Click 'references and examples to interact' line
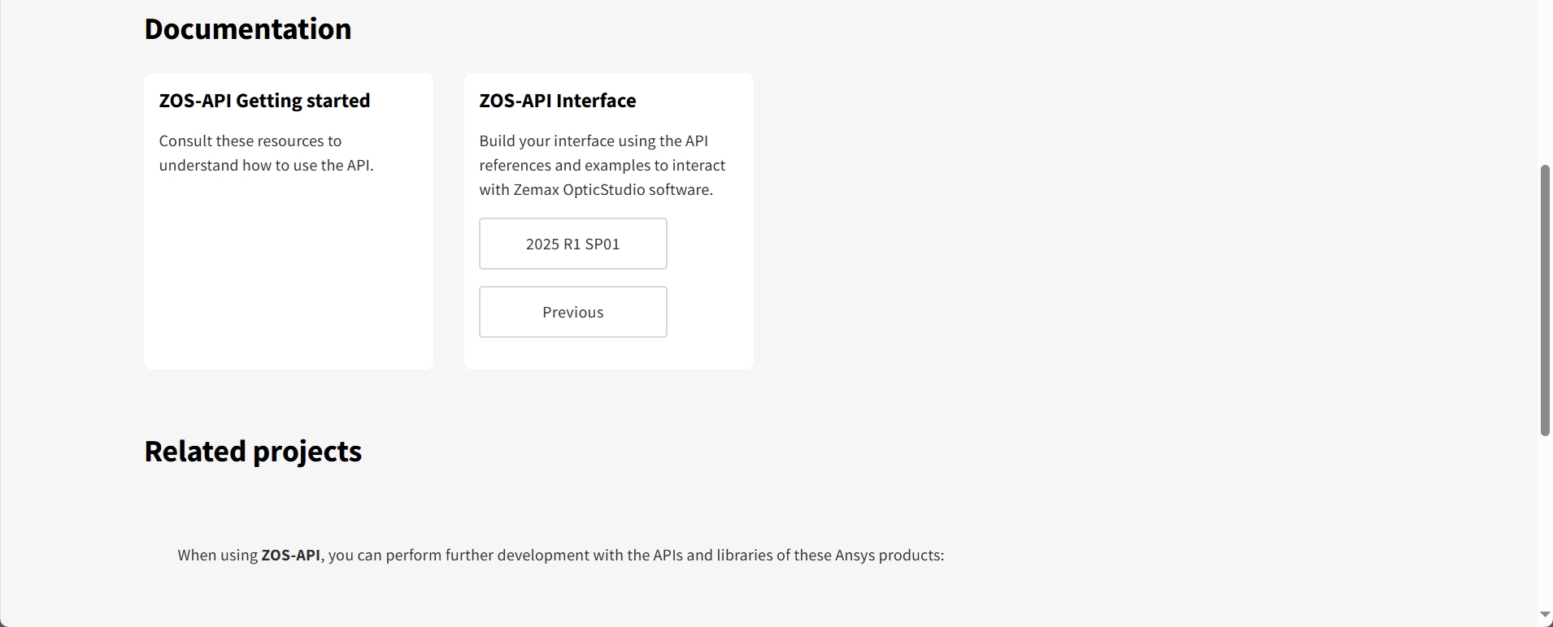 602,166
